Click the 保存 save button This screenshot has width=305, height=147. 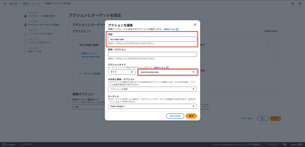click(191, 116)
